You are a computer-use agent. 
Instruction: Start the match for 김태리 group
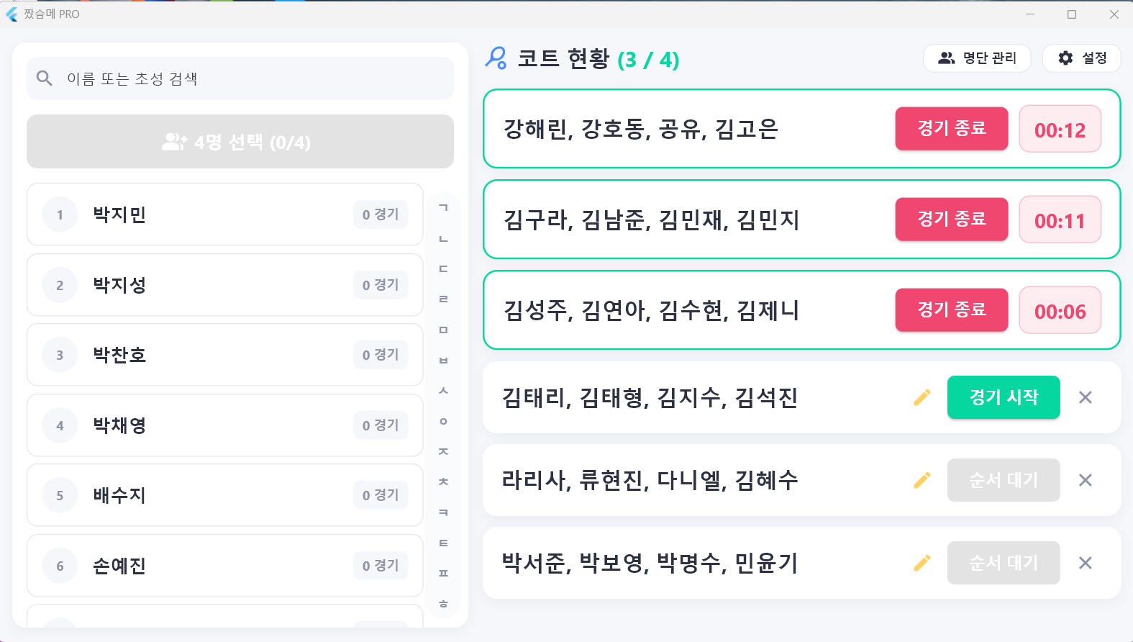[x=1003, y=397]
